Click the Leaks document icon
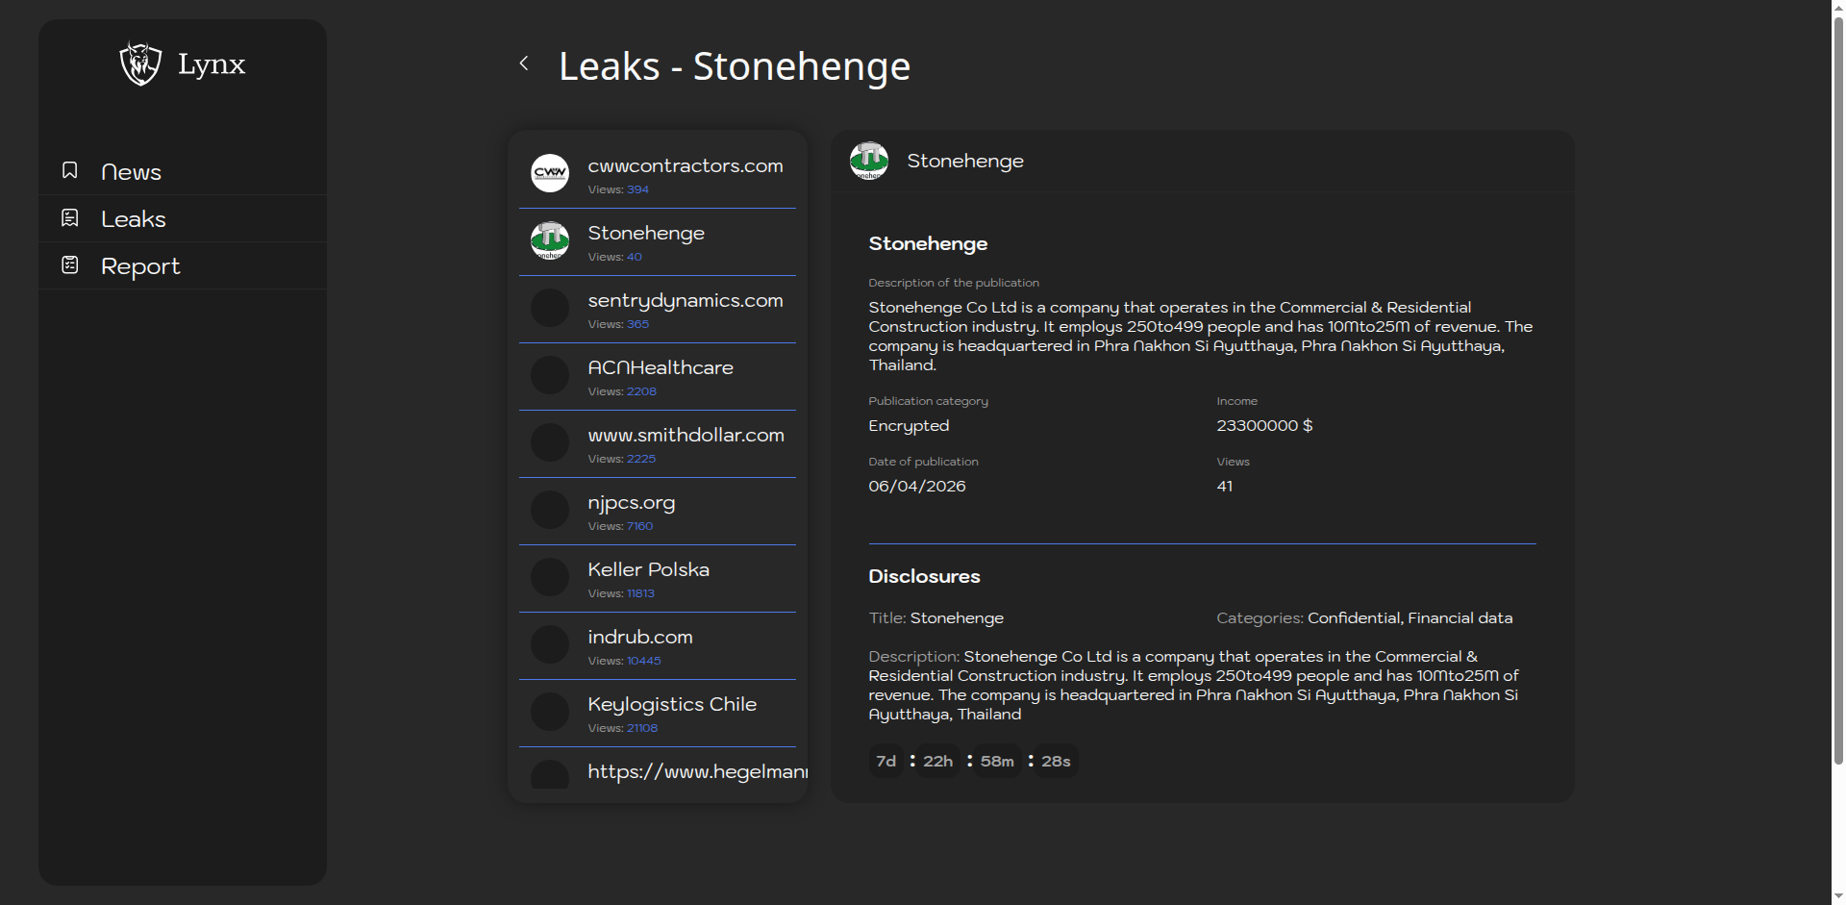1846x905 pixels. coord(70,217)
